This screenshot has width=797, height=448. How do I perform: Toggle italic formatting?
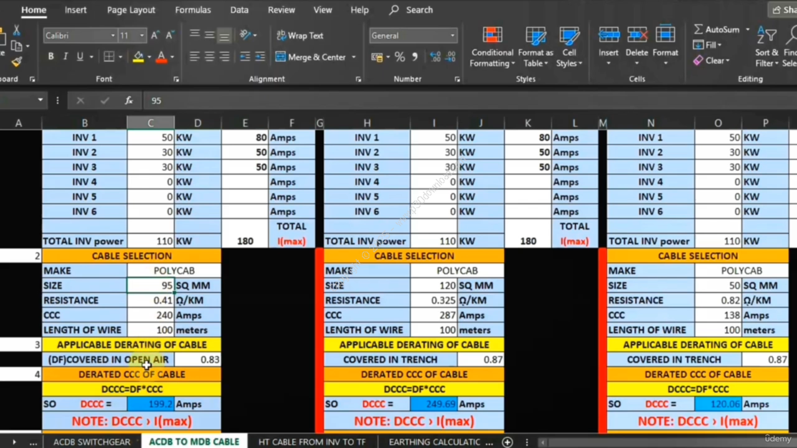click(x=65, y=57)
